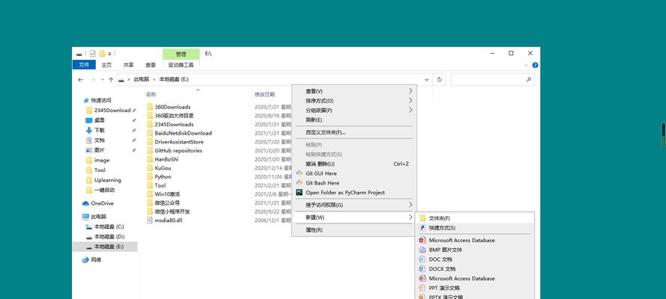666x299 pixels.
Task: Click the help question mark icon
Action: tap(535, 65)
